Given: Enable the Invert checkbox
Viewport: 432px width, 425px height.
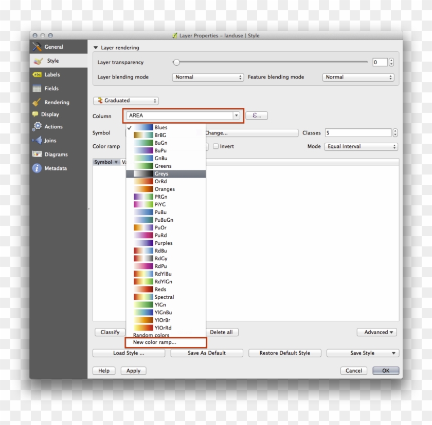Looking at the screenshot, I should pos(215,146).
